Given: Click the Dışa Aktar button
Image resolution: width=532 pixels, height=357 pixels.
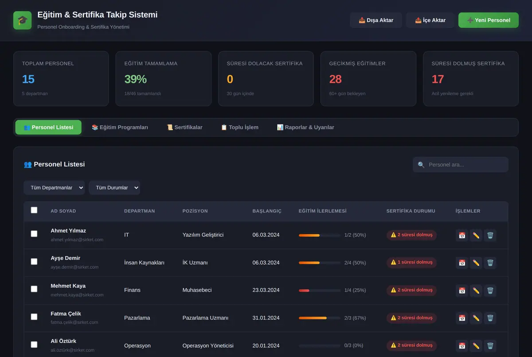Looking at the screenshot, I should [376, 20].
